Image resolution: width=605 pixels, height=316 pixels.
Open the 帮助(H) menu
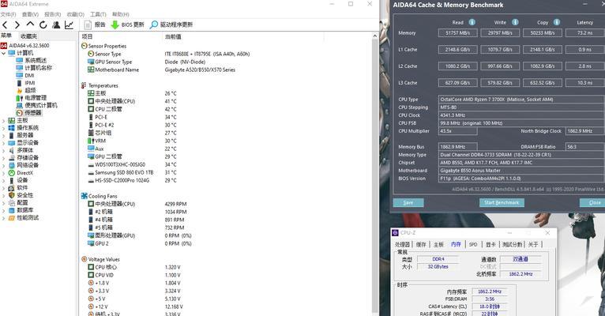tap(120, 14)
